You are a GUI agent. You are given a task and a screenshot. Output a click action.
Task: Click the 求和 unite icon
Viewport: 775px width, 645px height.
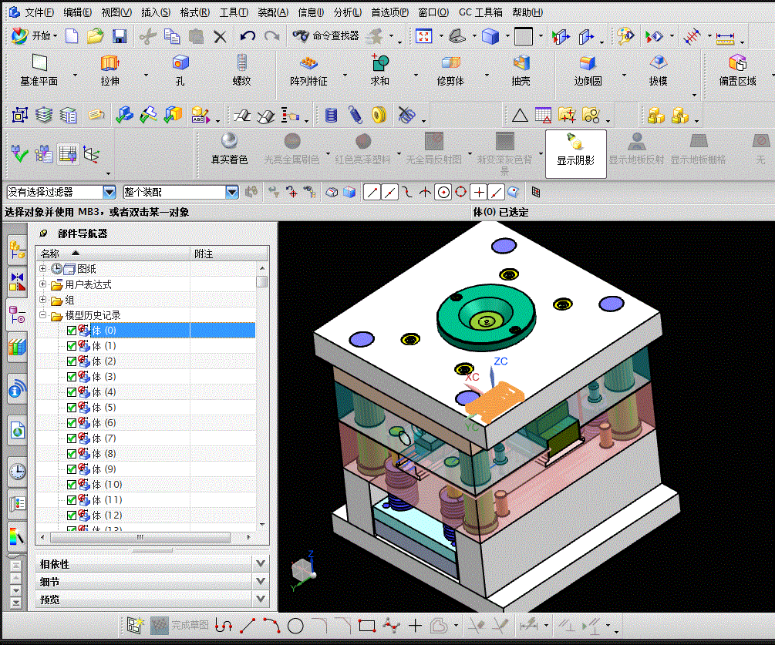click(x=379, y=70)
